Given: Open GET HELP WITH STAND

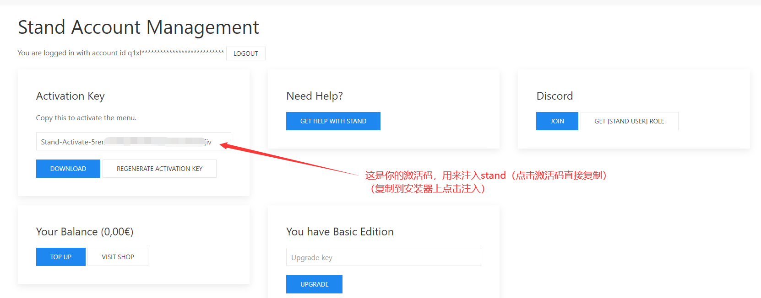Looking at the screenshot, I should (x=333, y=121).
